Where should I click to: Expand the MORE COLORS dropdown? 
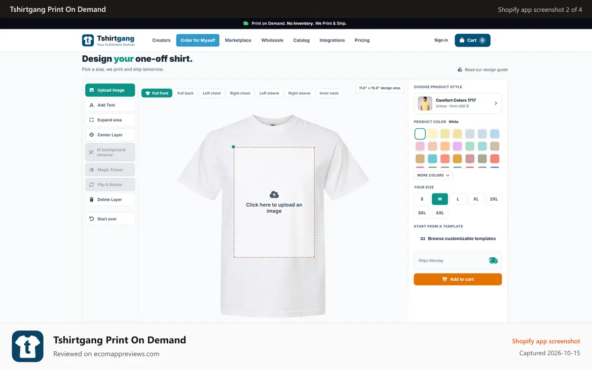pos(433,175)
